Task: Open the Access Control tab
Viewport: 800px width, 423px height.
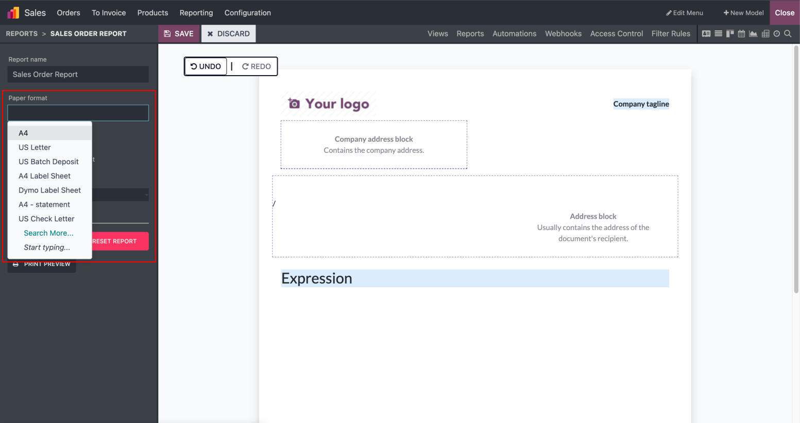Action: pyautogui.click(x=617, y=33)
